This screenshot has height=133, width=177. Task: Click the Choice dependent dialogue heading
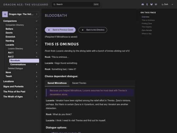coord(61,76)
